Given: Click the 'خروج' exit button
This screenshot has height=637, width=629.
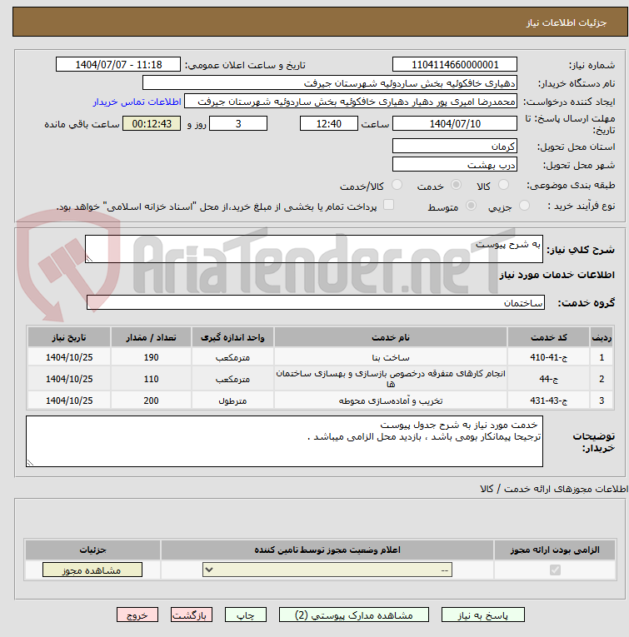Looking at the screenshot, I should coord(137,615).
